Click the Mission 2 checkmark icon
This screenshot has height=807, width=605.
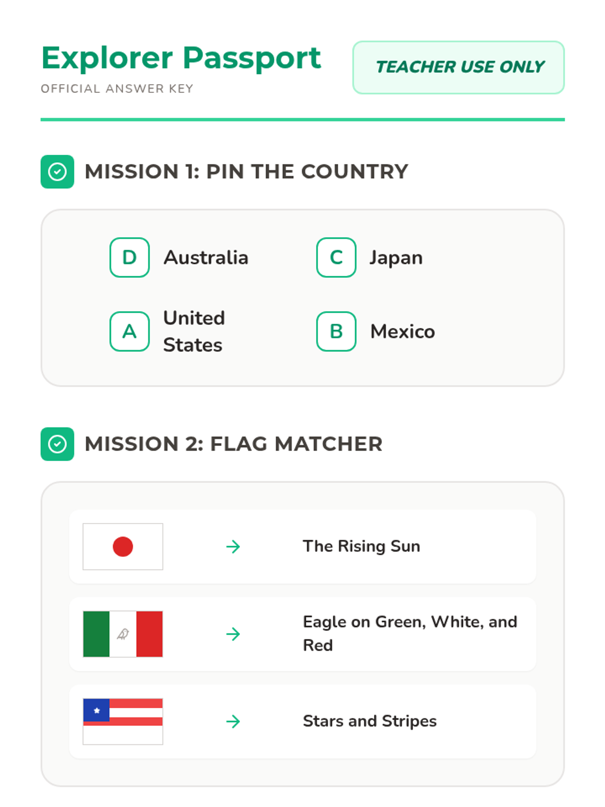point(57,444)
